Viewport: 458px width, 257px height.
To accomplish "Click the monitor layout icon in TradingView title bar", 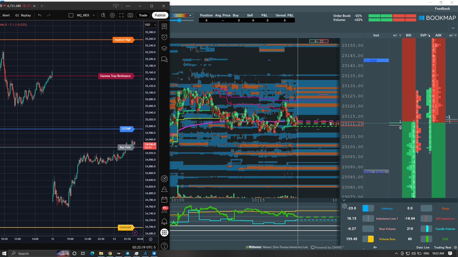I will [116, 6].
